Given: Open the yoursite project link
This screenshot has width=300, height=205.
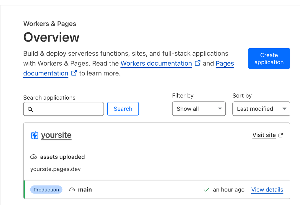Looking at the screenshot, I should (56, 135).
